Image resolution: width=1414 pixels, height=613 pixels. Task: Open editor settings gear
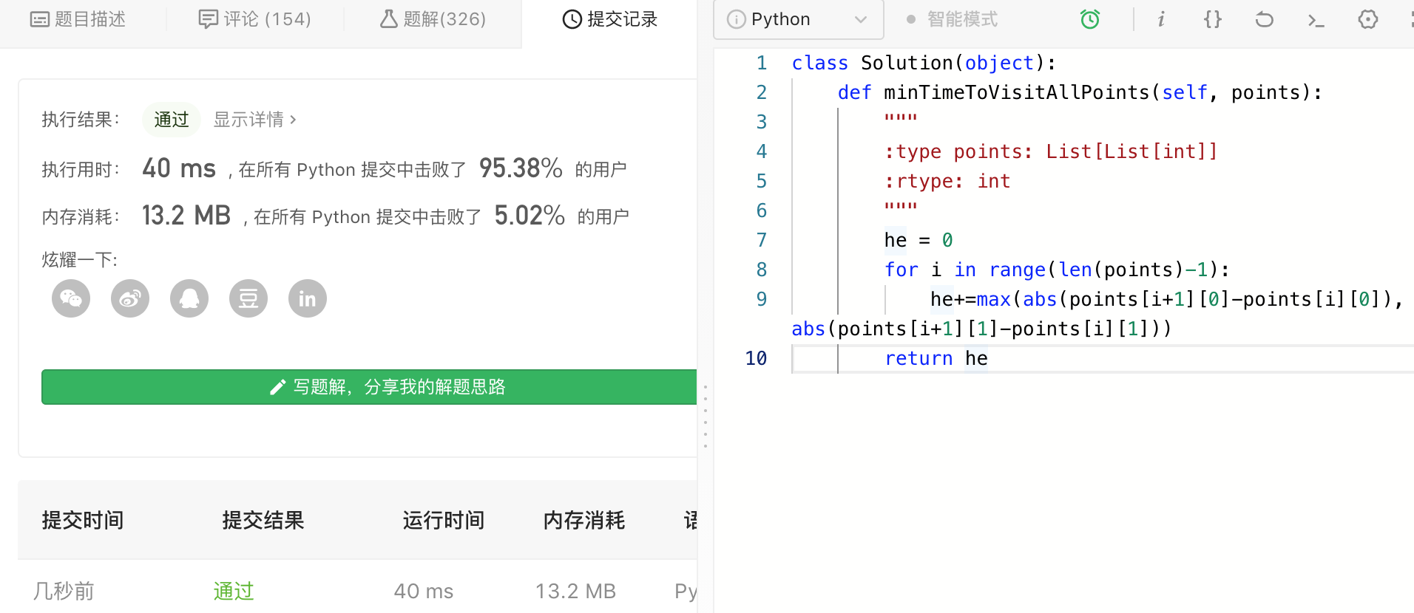click(1368, 19)
